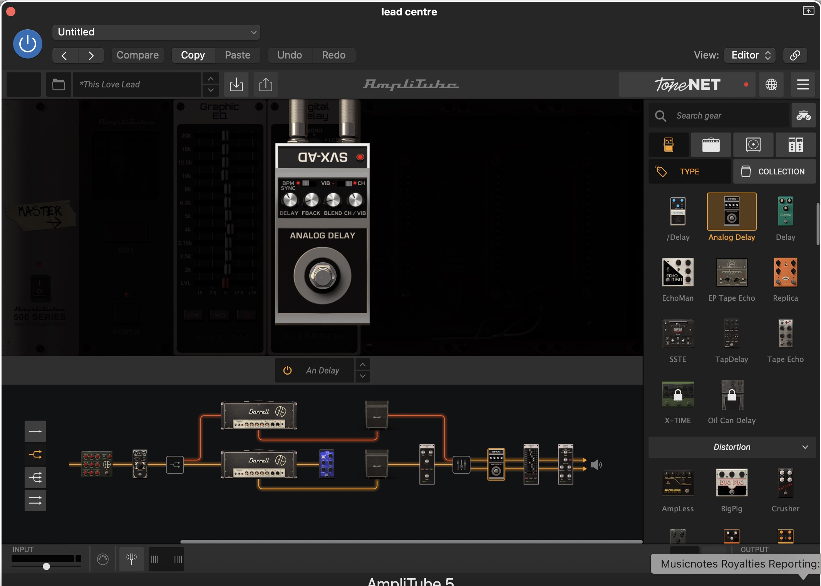Open the View Editor dropdown
Screen dimensions: 821x586
[x=750, y=55]
